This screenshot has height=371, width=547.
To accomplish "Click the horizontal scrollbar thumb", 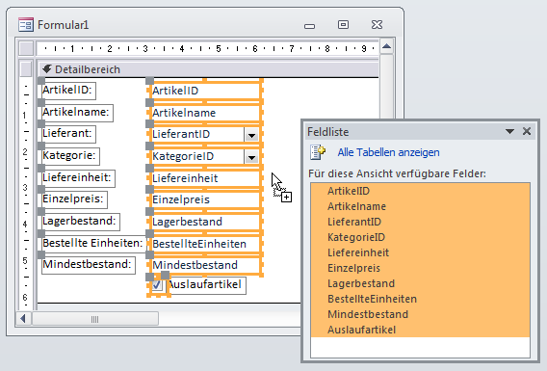I will [95, 319].
